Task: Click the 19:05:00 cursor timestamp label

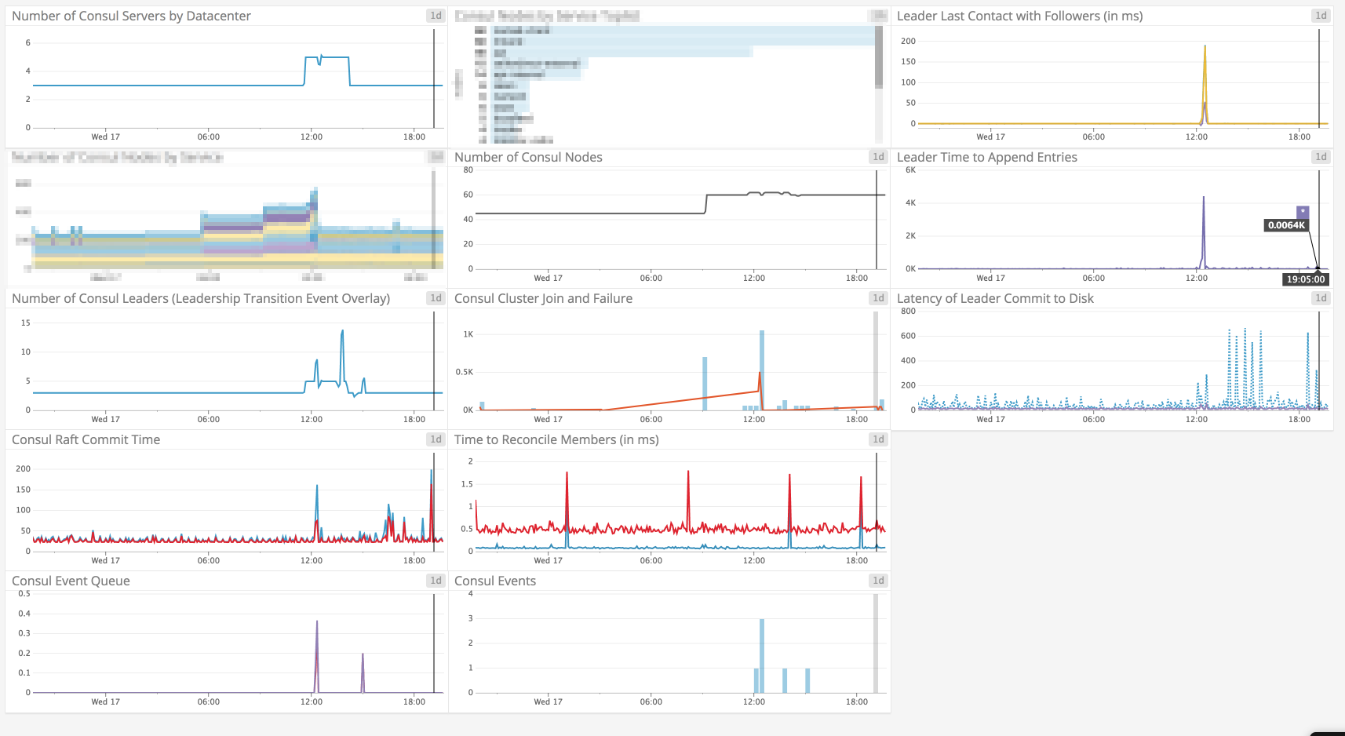Action: point(1305,279)
